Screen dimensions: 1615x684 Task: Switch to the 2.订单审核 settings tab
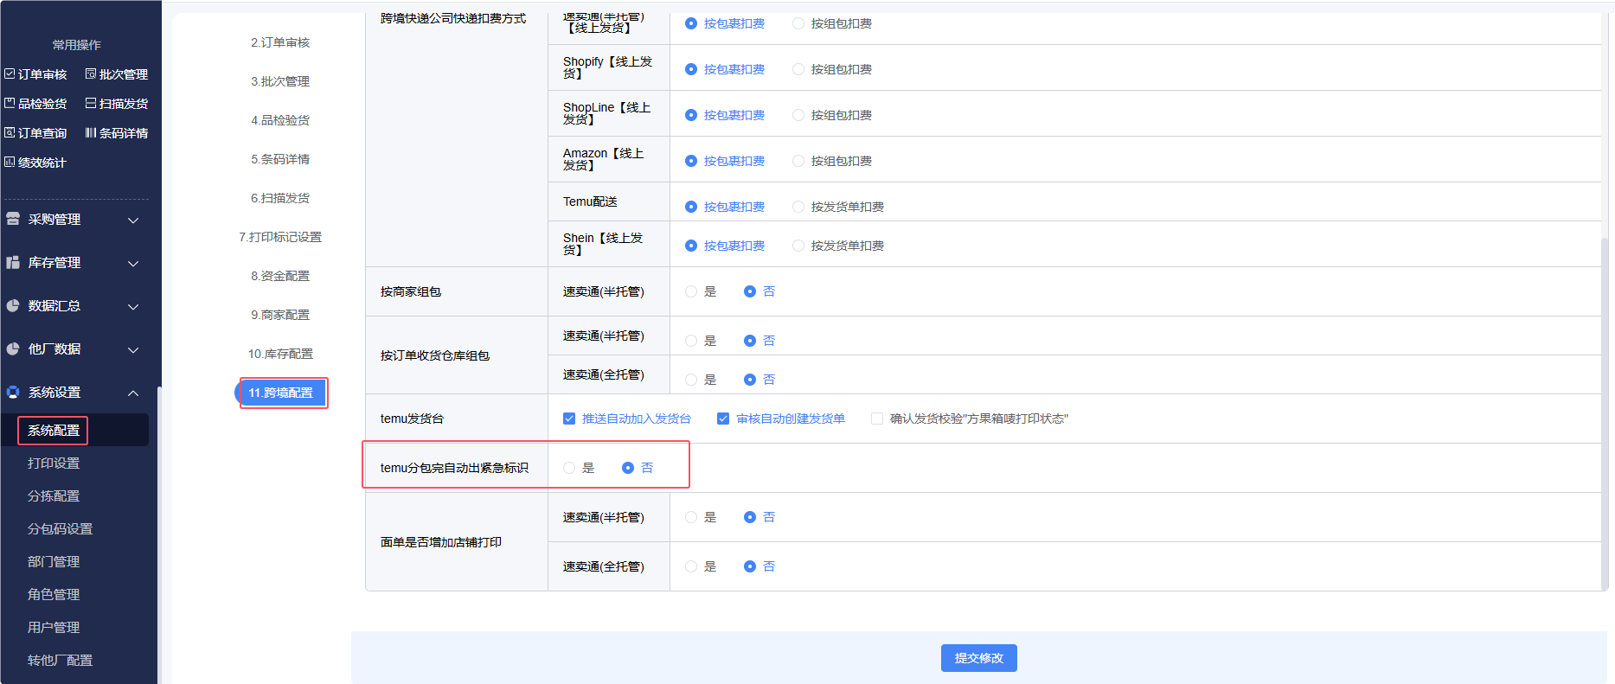click(280, 42)
